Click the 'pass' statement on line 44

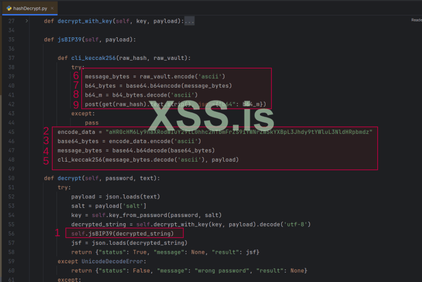pos(92,123)
